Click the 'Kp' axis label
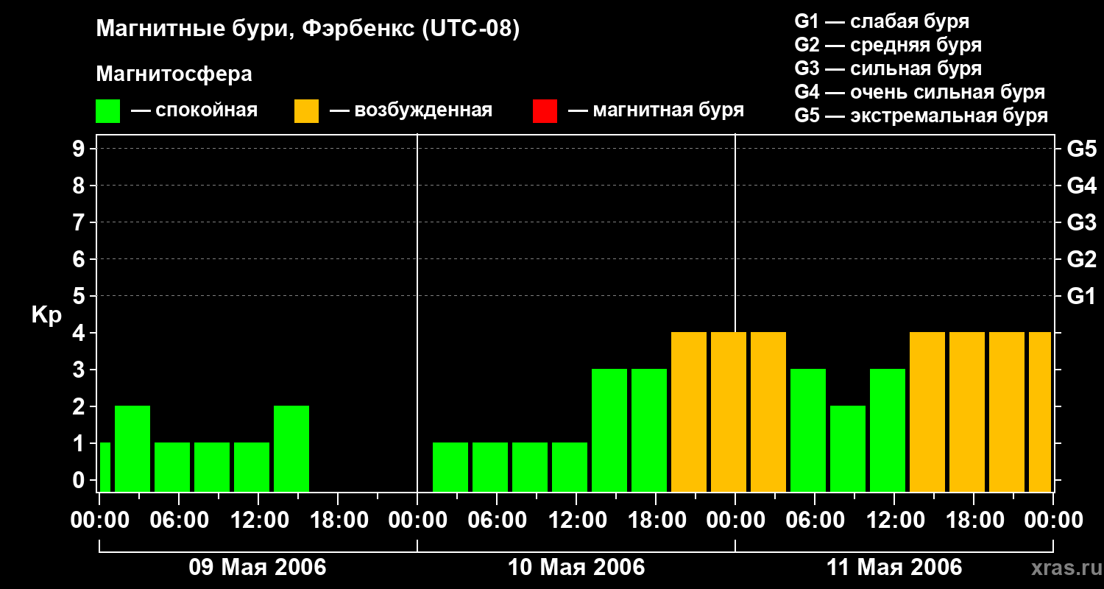 (46, 314)
